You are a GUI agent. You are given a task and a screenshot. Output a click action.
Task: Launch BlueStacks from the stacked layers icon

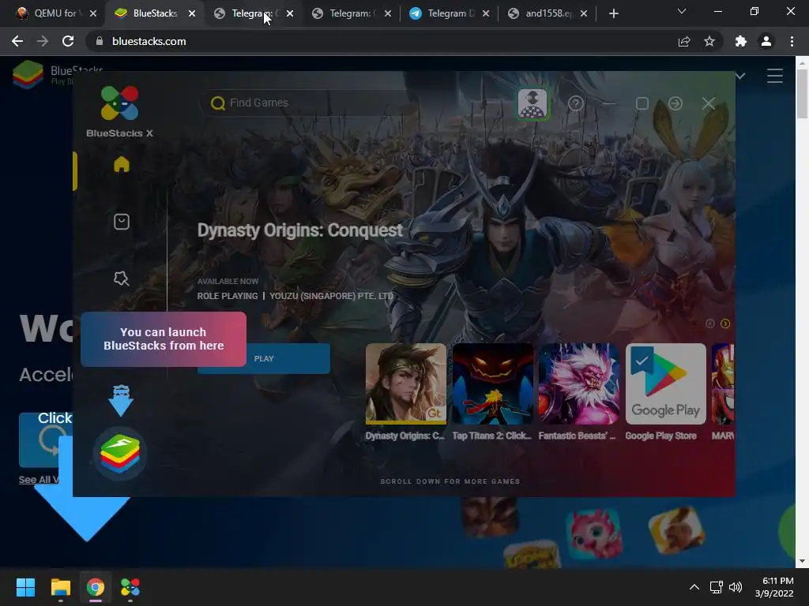120,454
